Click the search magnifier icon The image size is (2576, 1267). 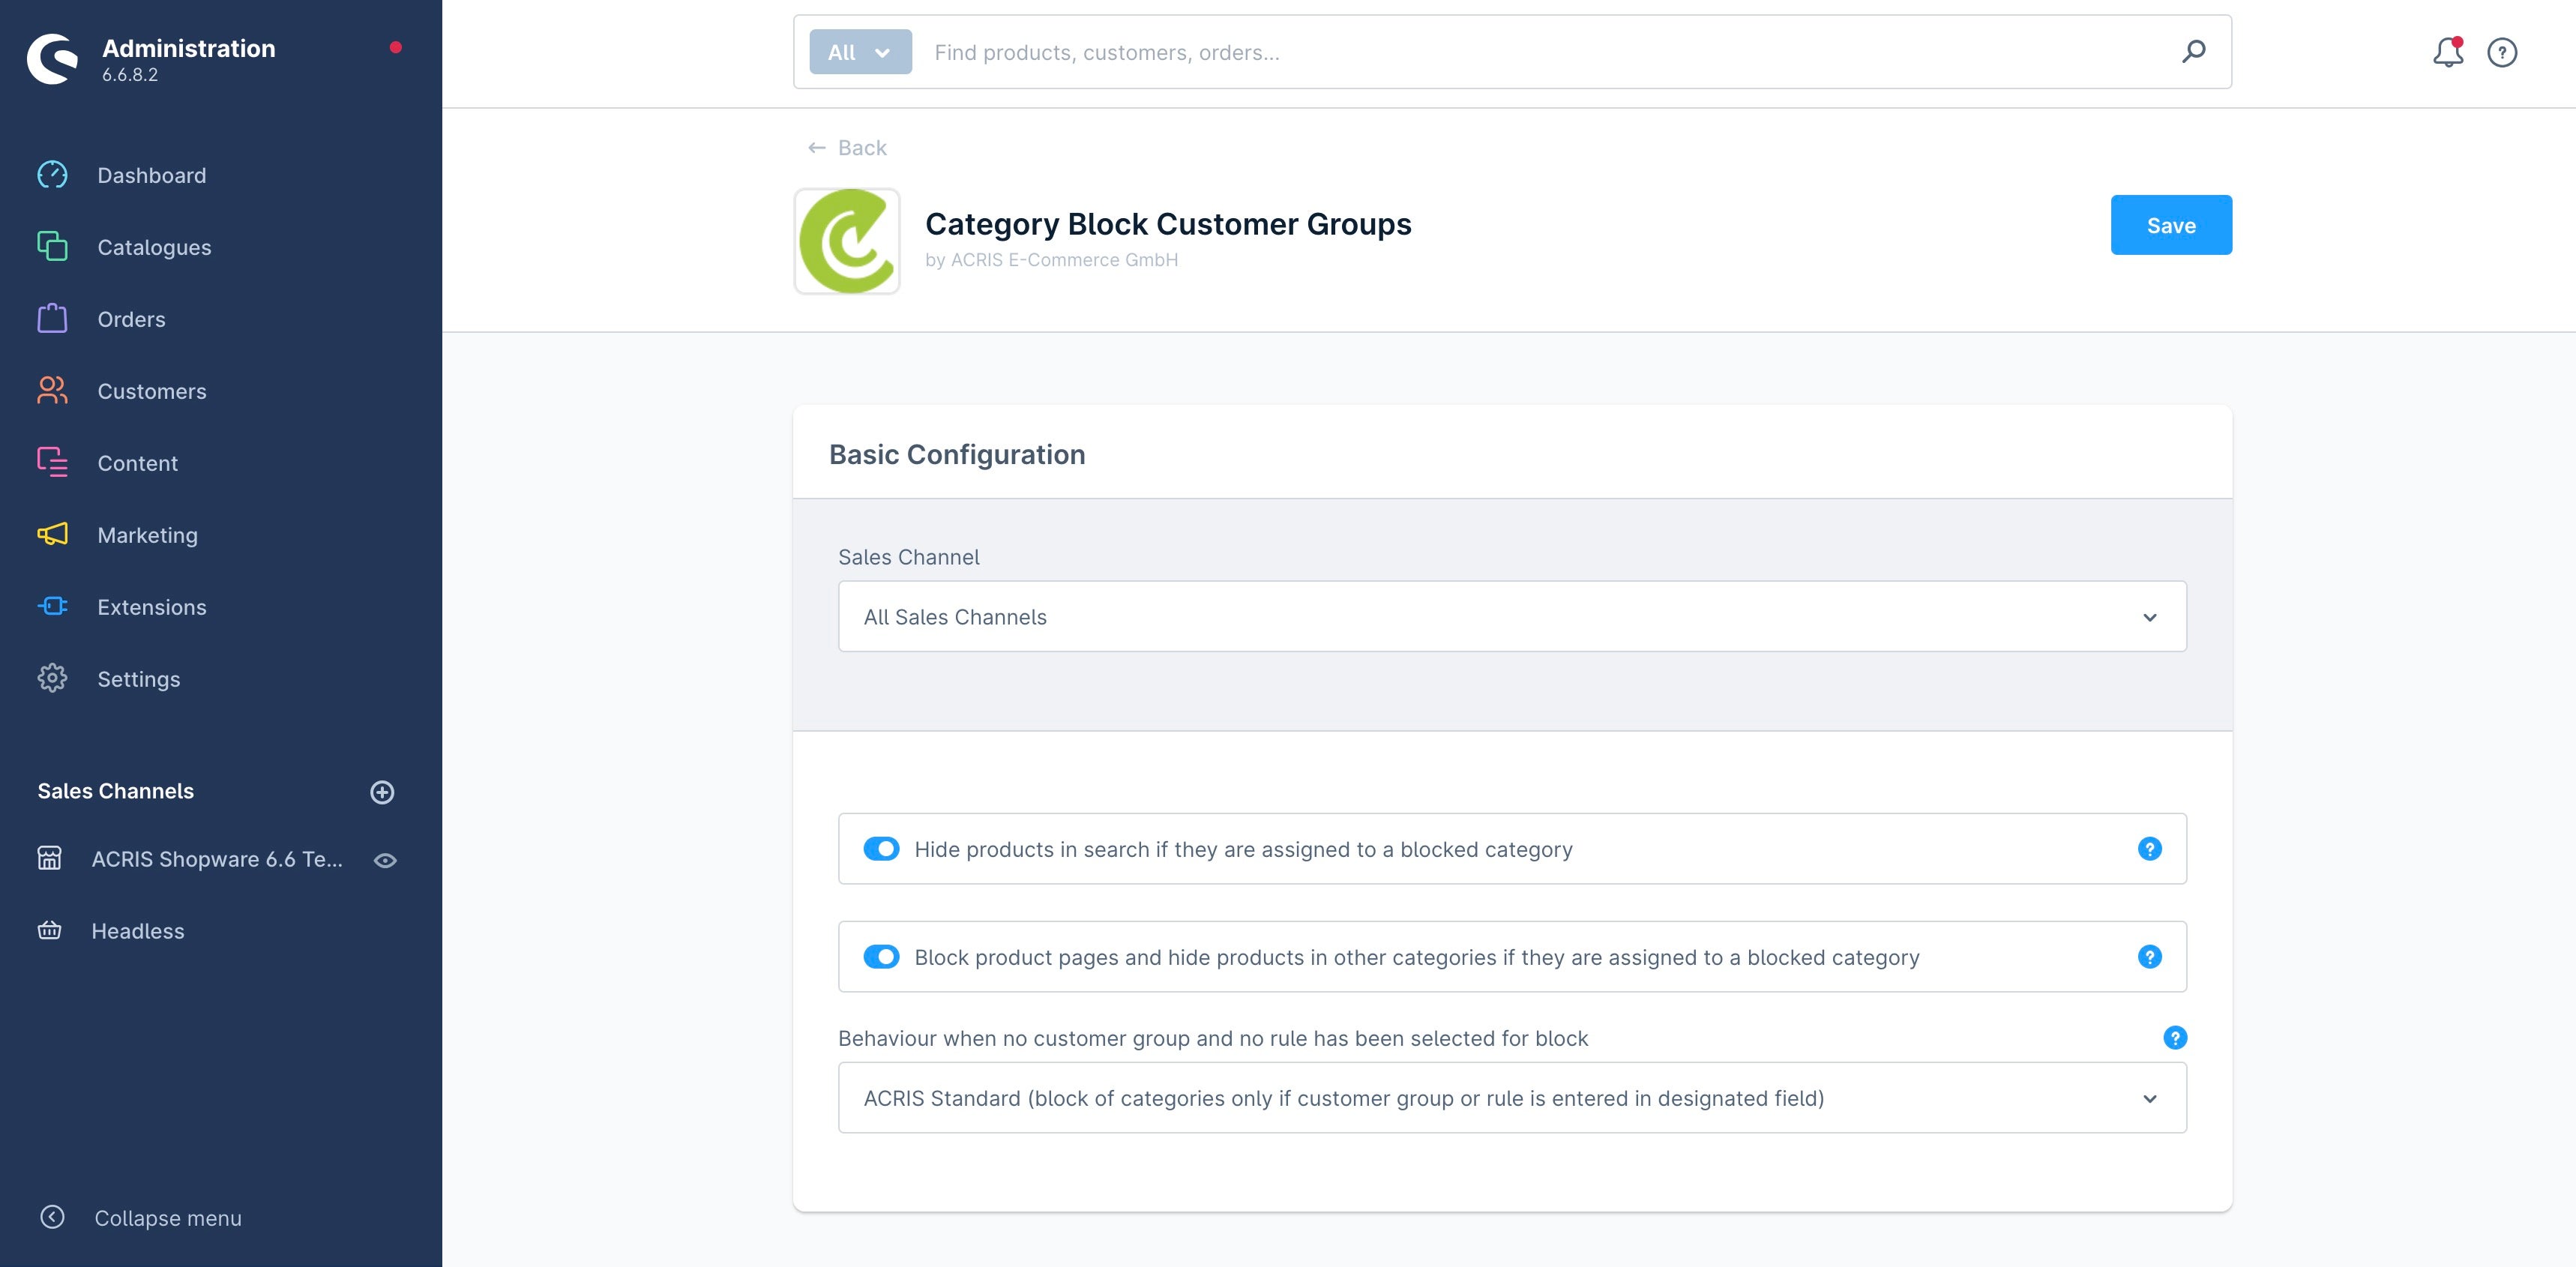(x=2194, y=51)
